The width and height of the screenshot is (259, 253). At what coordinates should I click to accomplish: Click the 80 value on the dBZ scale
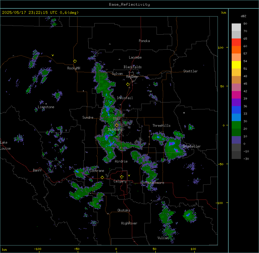click(245, 24)
